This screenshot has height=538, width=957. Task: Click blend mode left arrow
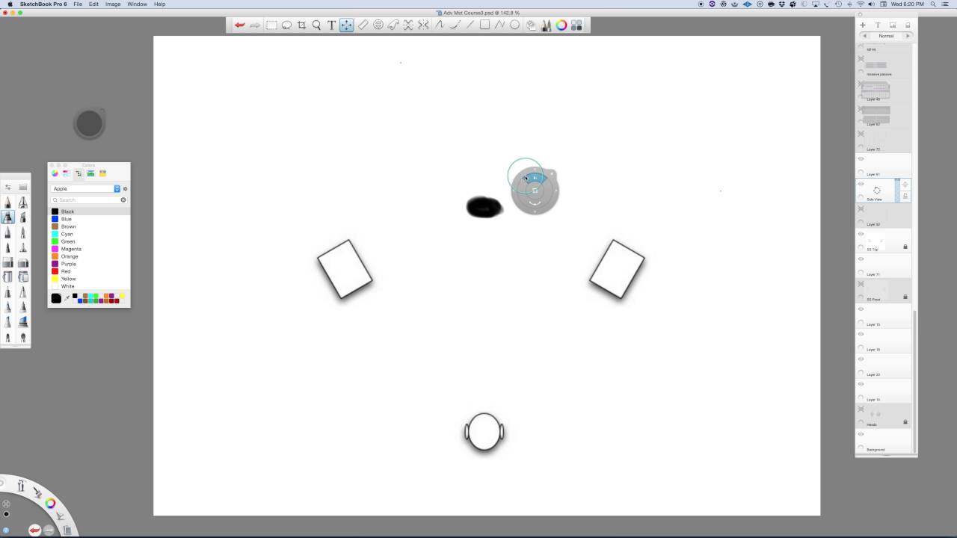click(x=865, y=36)
